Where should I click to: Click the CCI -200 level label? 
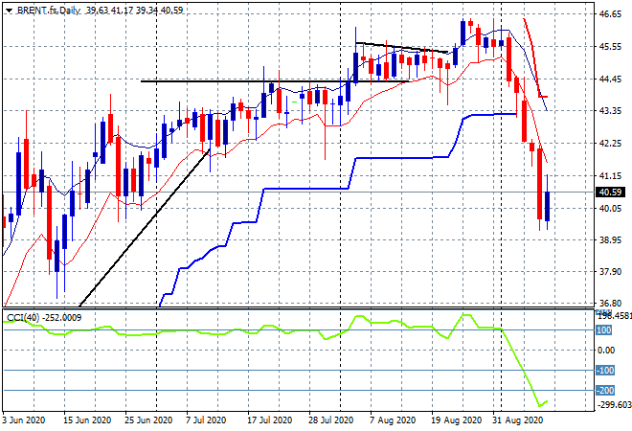coord(605,390)
